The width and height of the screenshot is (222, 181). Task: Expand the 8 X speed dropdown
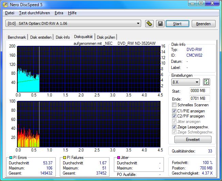point(186,82)
